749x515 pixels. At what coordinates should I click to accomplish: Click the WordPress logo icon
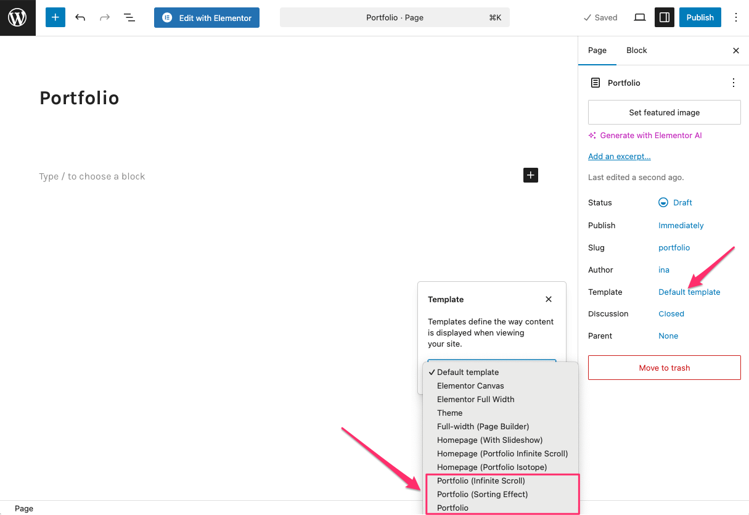click(17, 18)
